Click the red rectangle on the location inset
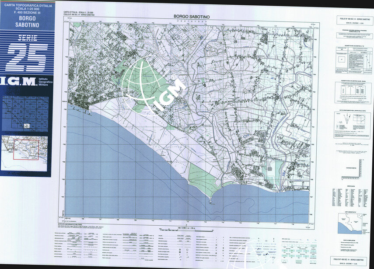 (x=26, y=150)
